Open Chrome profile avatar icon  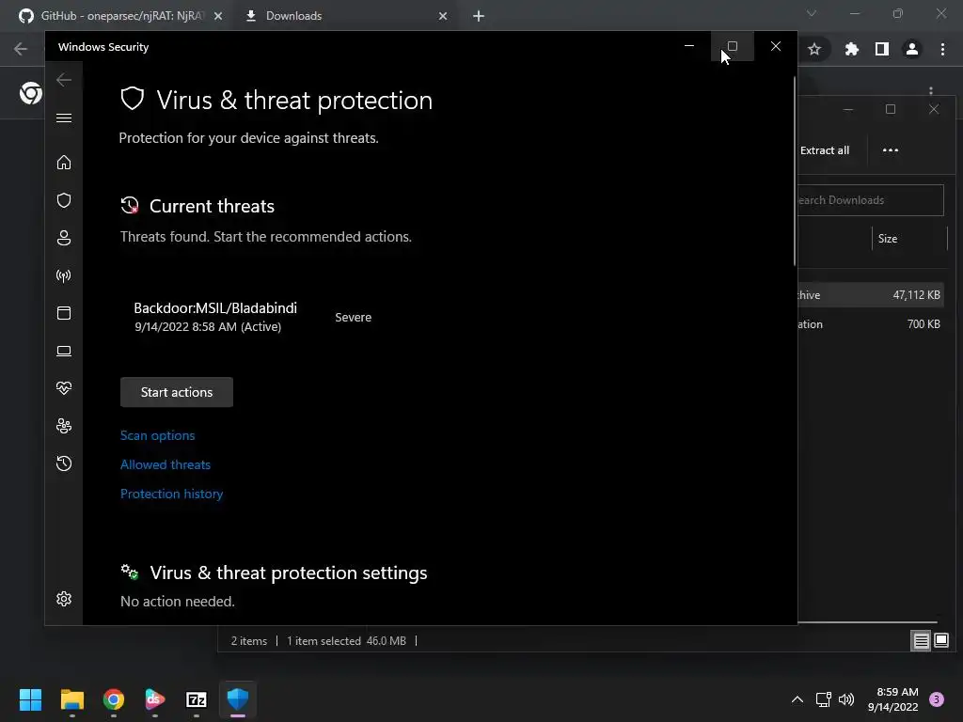912,49
